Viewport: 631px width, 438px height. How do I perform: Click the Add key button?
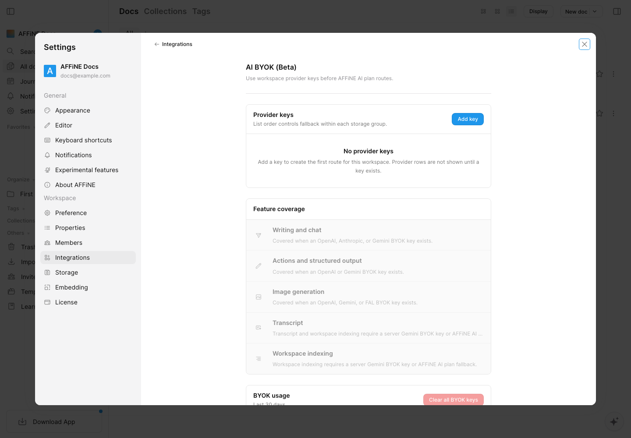coord(468,119)
